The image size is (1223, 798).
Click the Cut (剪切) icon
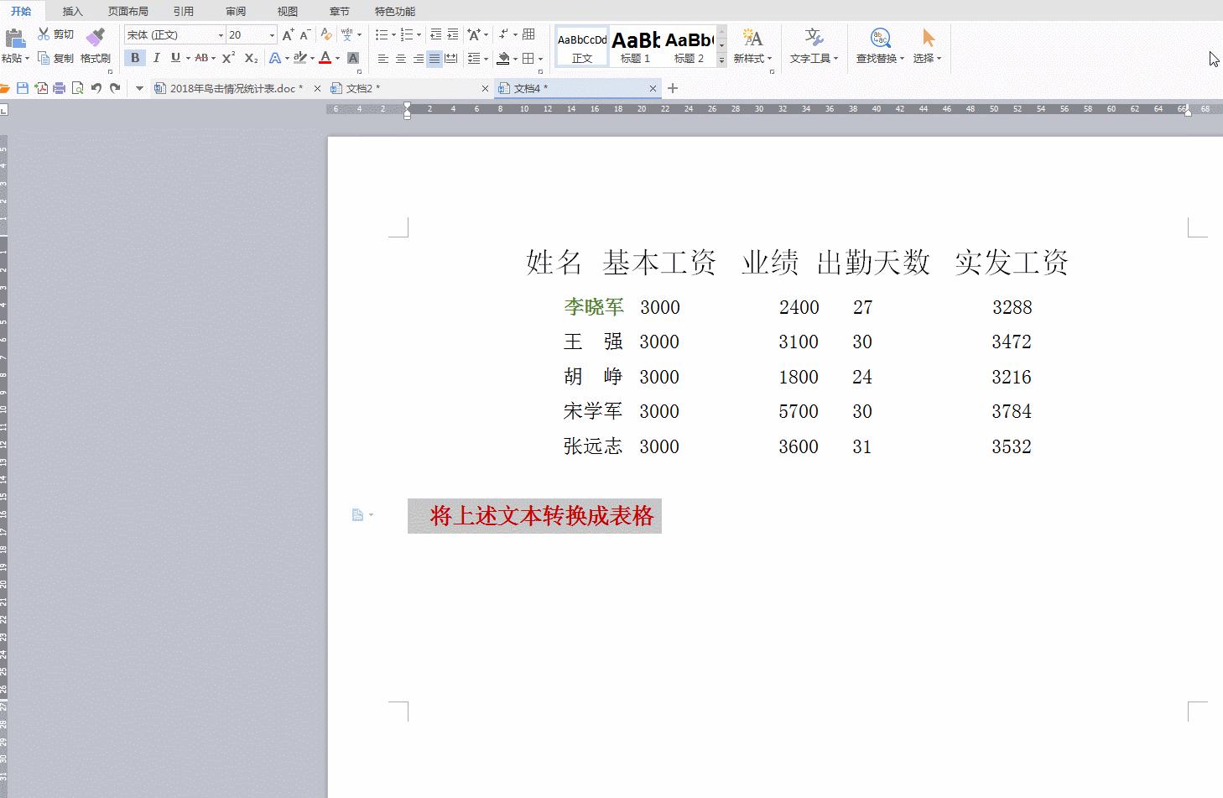click(55, 34)
